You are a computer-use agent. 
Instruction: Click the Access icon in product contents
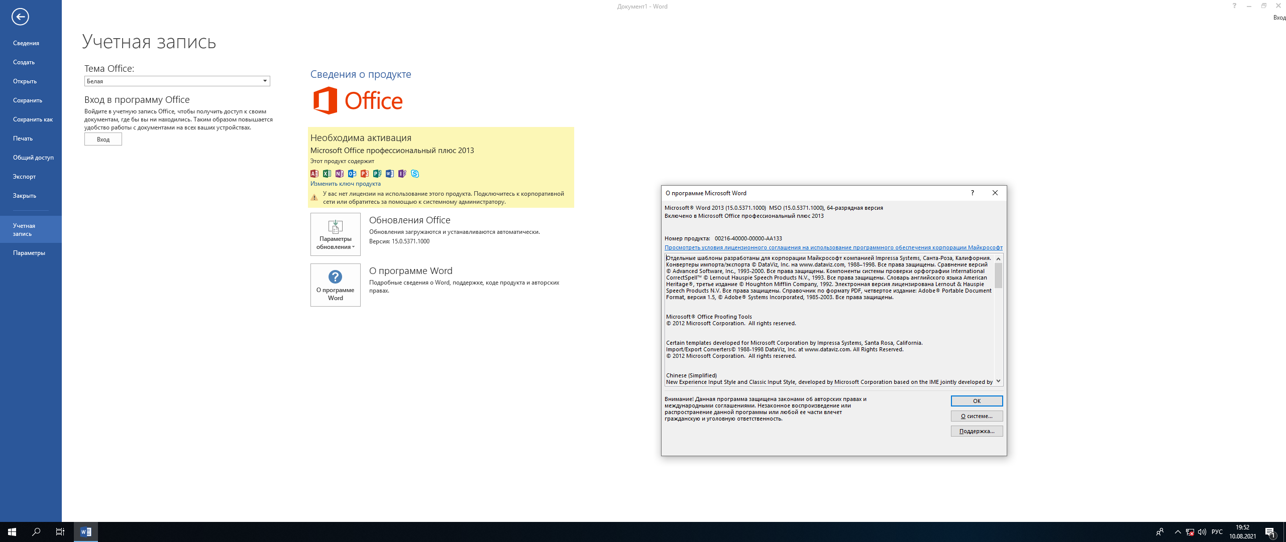click(x=314, y=174)
